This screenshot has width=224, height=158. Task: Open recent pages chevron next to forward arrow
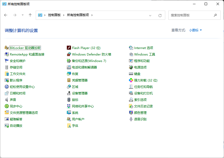23,15
